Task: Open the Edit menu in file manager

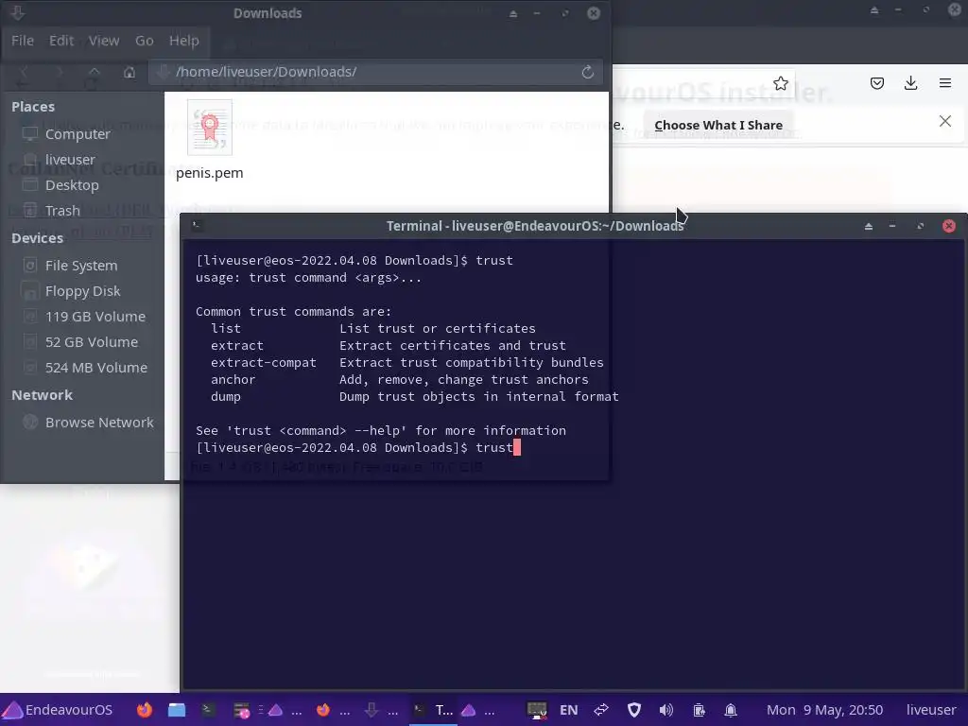Action: click(x=61, y=41)
